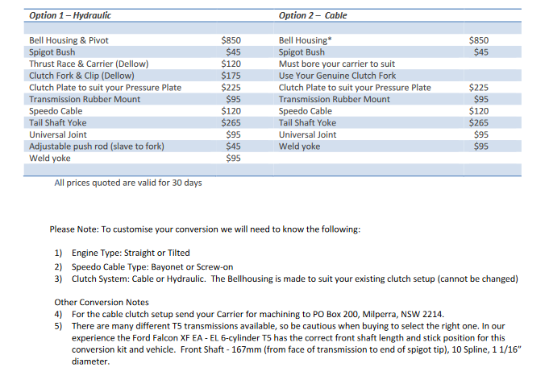The image size is (549, 384).
Task: Click the $175 price in the table
Action: pyautogui.click(x=232, y=76)
